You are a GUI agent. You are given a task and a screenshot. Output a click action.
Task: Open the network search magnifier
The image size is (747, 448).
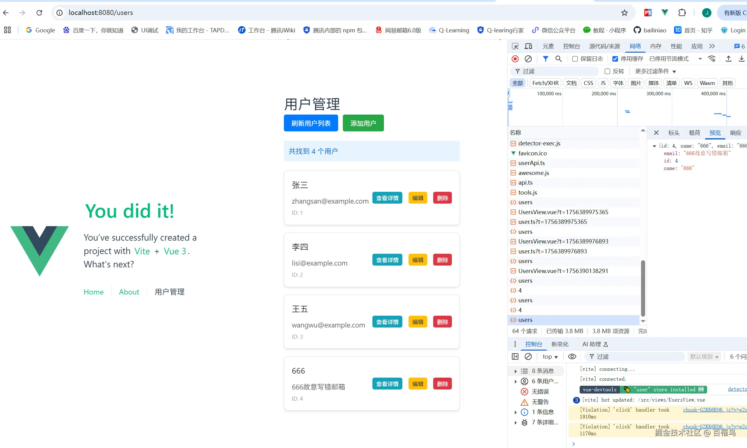[x=558, y=59]
